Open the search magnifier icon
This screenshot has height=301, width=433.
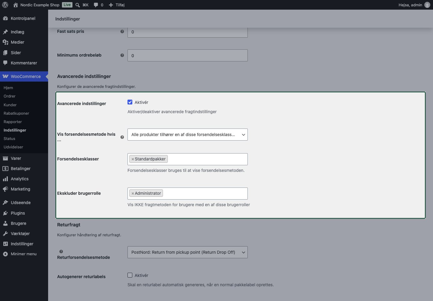pyautogui.click(x=78, y=5)
